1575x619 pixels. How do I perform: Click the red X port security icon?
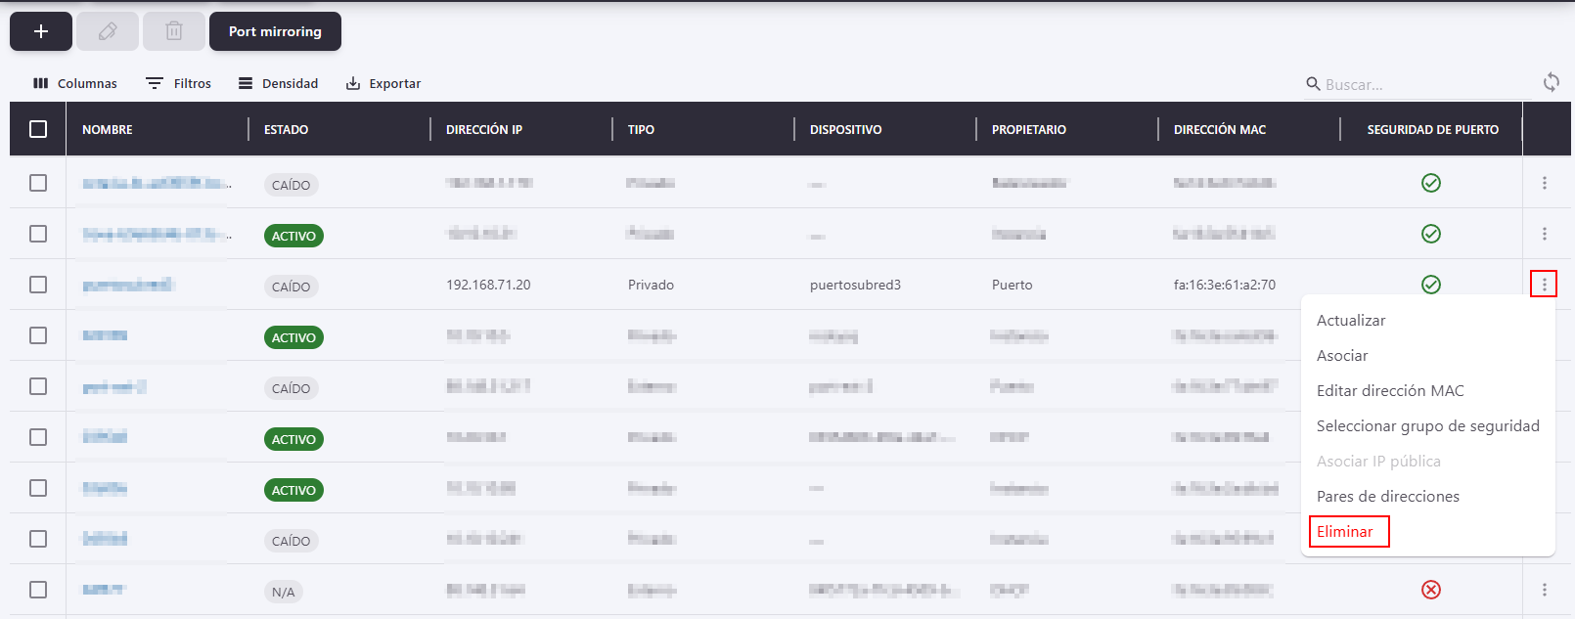point(1431,590)
